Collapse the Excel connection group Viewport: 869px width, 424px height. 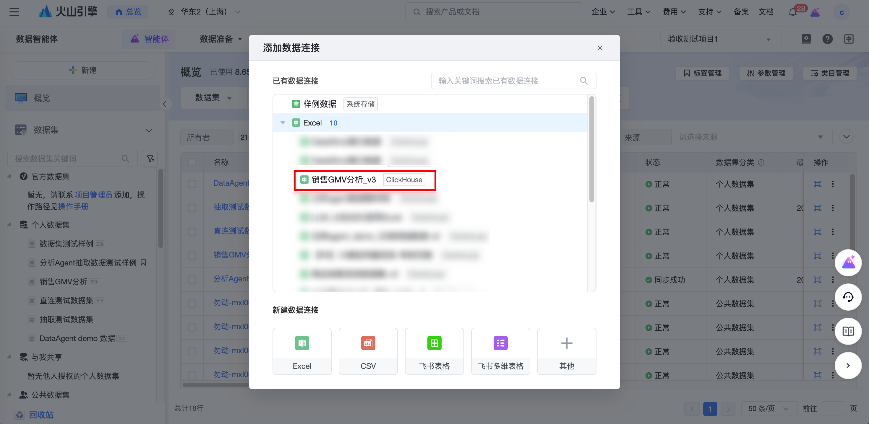[283, 123]
